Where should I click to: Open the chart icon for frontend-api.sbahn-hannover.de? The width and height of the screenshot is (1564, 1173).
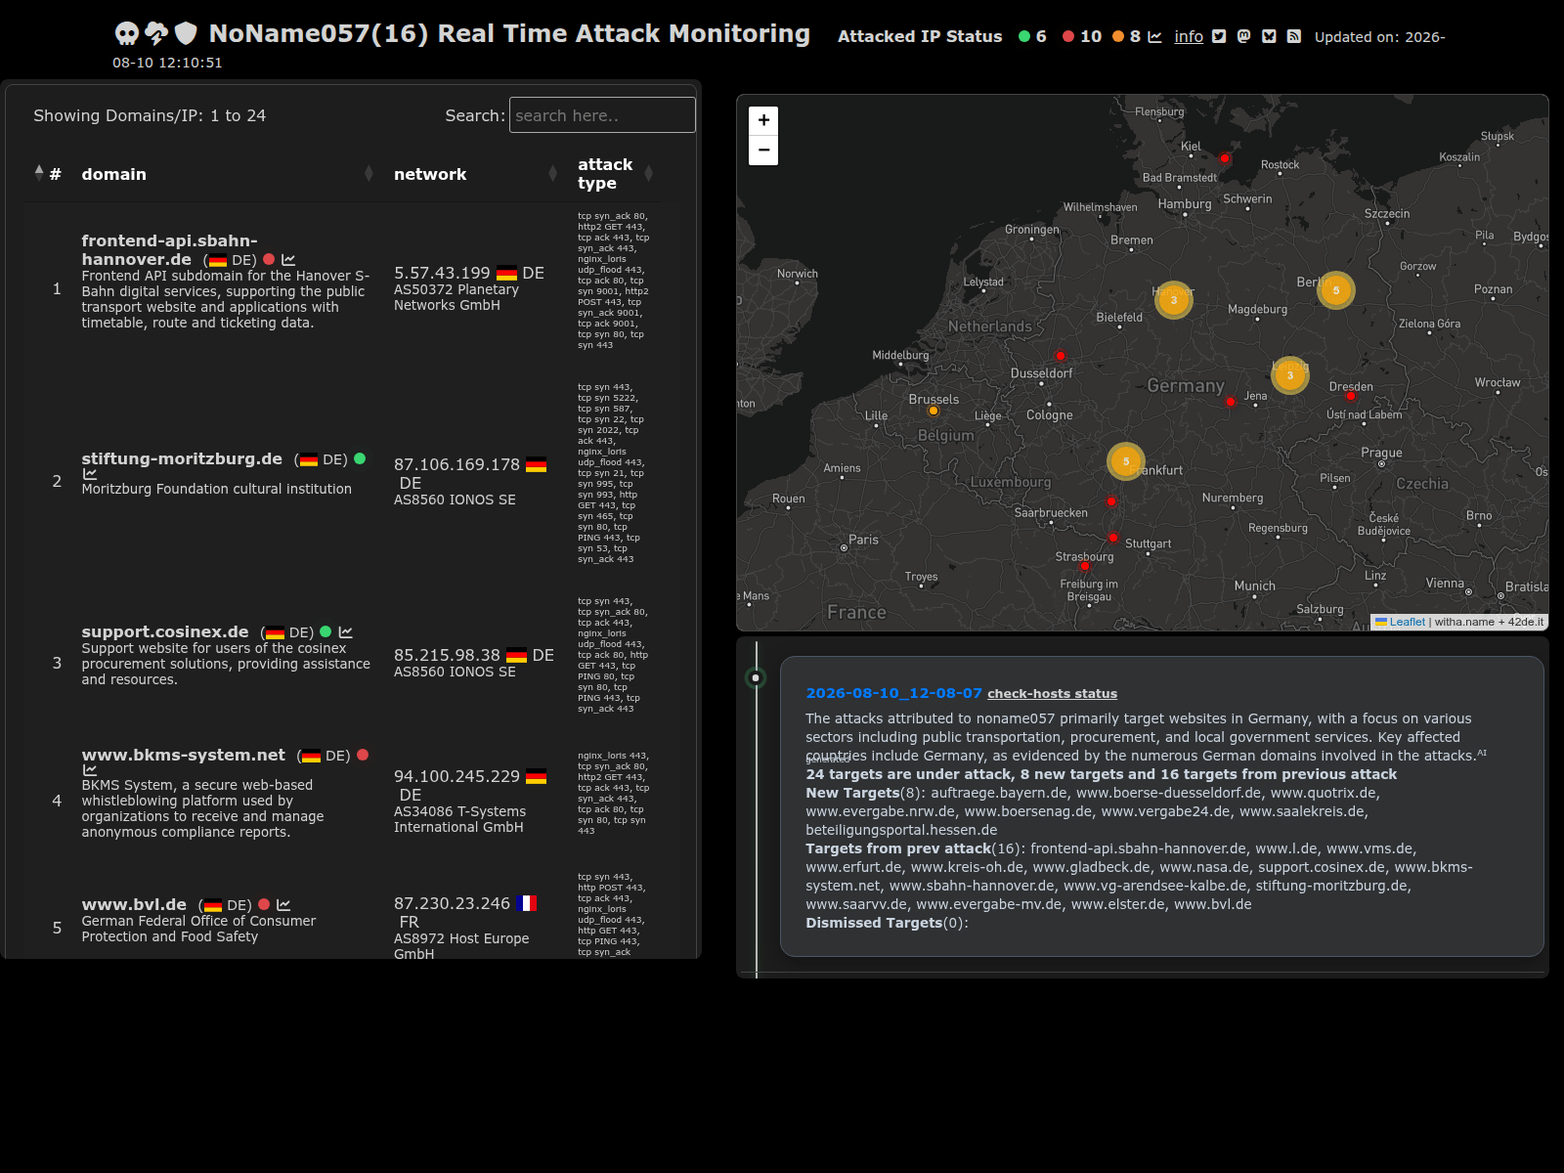288,260
